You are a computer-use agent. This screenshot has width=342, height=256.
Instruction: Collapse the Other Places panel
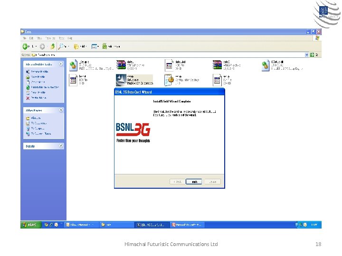[x=61, y=110]
